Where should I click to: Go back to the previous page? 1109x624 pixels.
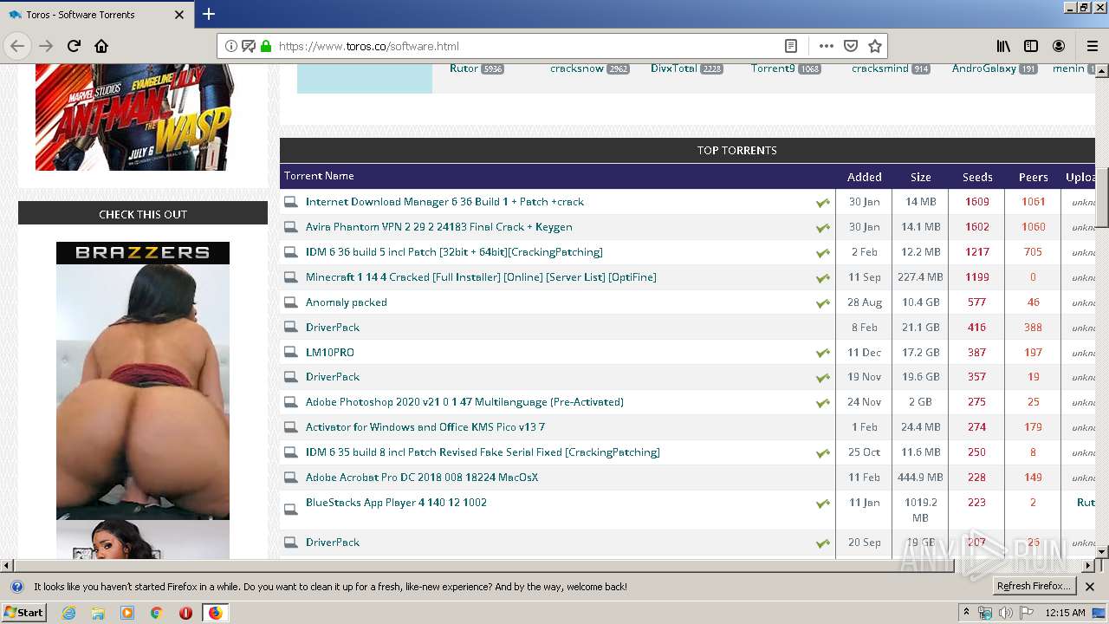pyautogui.click(x=17, y=46)
